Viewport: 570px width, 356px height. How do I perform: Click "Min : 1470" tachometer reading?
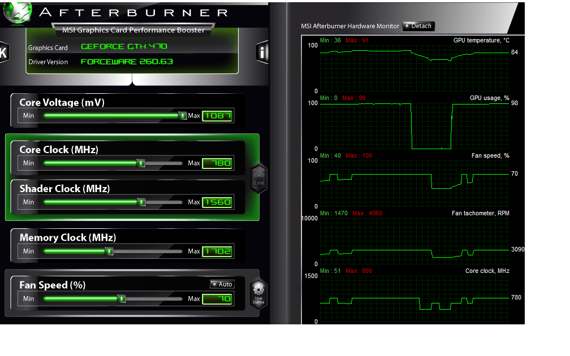pyautogui.click(x=334, y=213)
